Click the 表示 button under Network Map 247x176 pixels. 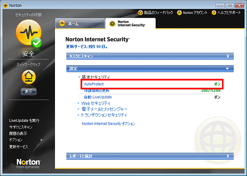point(29,91)
